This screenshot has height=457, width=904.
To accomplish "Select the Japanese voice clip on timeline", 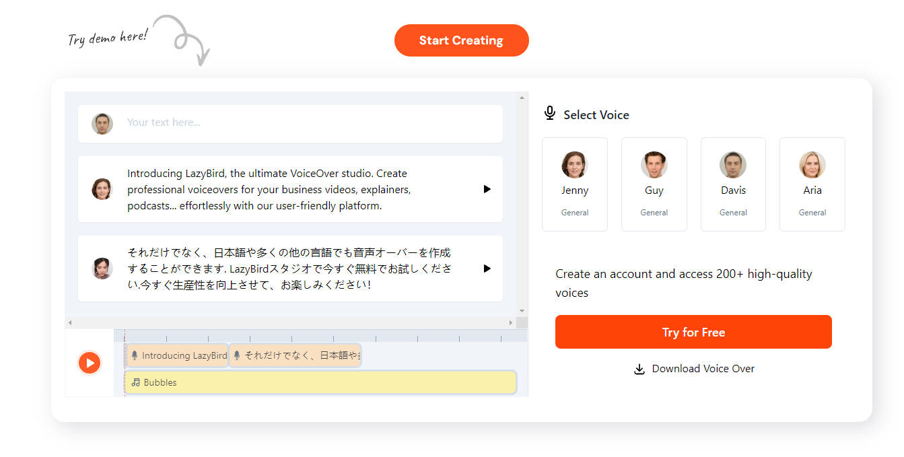I will tap(295, 355).
